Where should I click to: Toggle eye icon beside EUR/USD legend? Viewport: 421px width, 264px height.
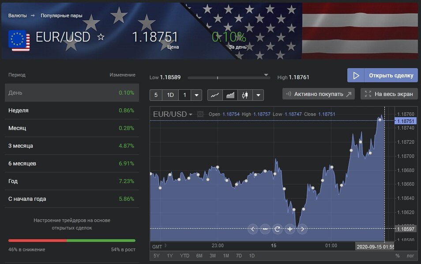click(200, 114)
